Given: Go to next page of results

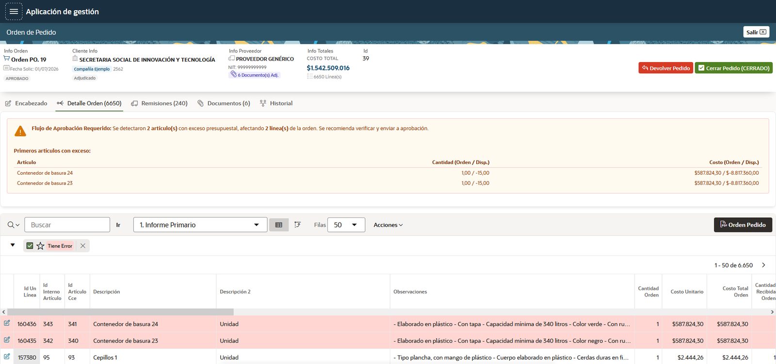Looking at the screenshot, I should click(x=764, y=265).
